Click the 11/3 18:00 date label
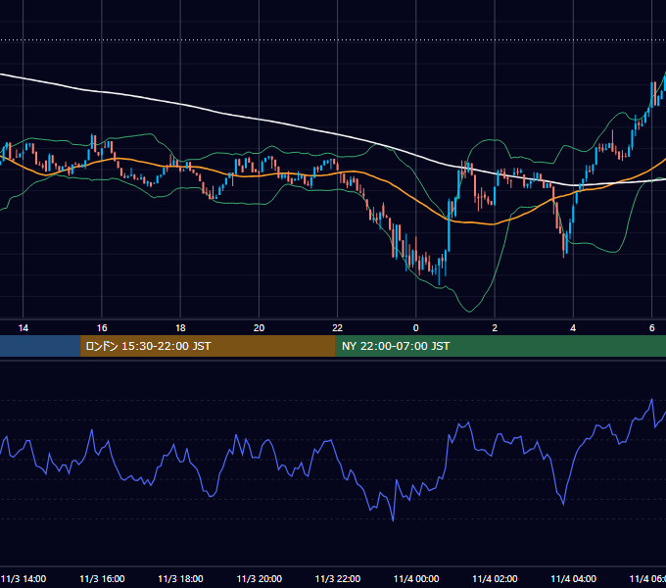The image size is (666, 588). pos(180,578)
